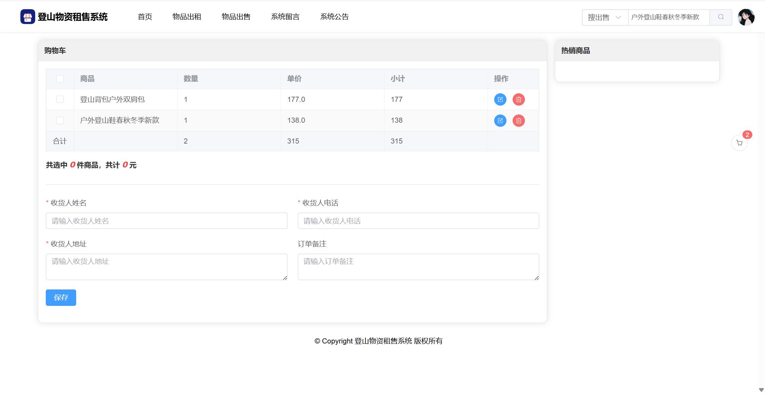Edit the 登山背包户外双肩包 cart item
Viewport: 765px width, 393px height.
500,99
